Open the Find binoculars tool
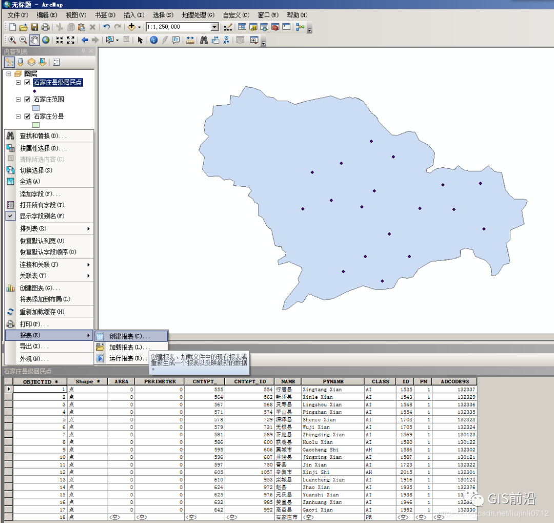554x523 pixels. coord(204,40)
